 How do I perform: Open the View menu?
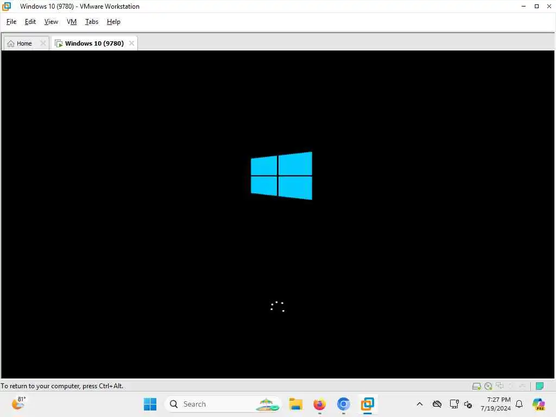point(51,22)
